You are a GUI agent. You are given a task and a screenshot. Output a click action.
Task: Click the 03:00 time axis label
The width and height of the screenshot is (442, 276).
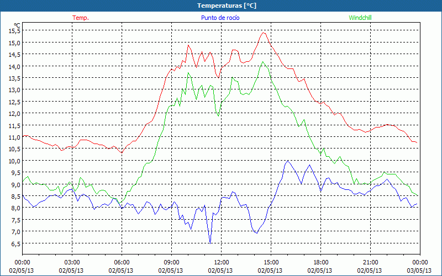pyautogui.click(x=72, y=262)
